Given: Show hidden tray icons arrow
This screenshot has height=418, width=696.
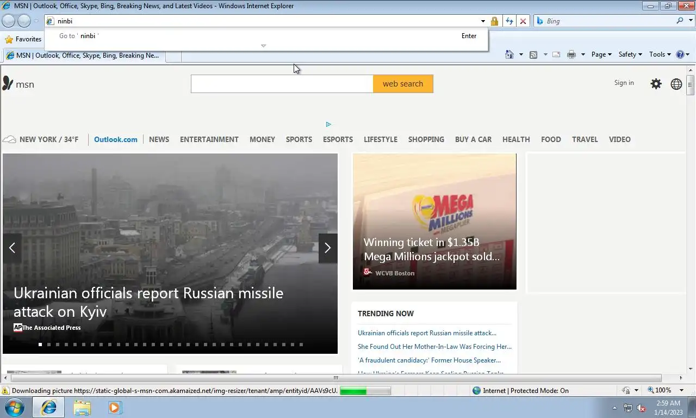Looking at the screenshot, I should click(615, 408).
